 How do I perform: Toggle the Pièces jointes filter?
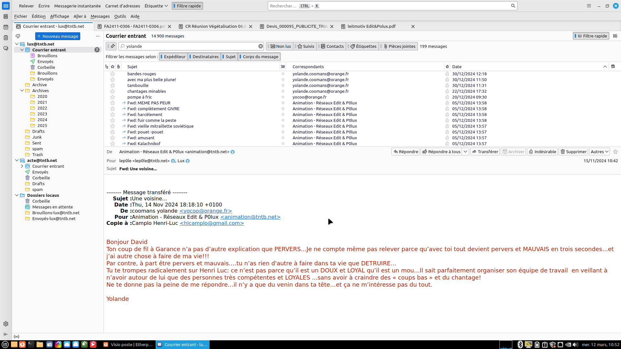coord(399,46)
